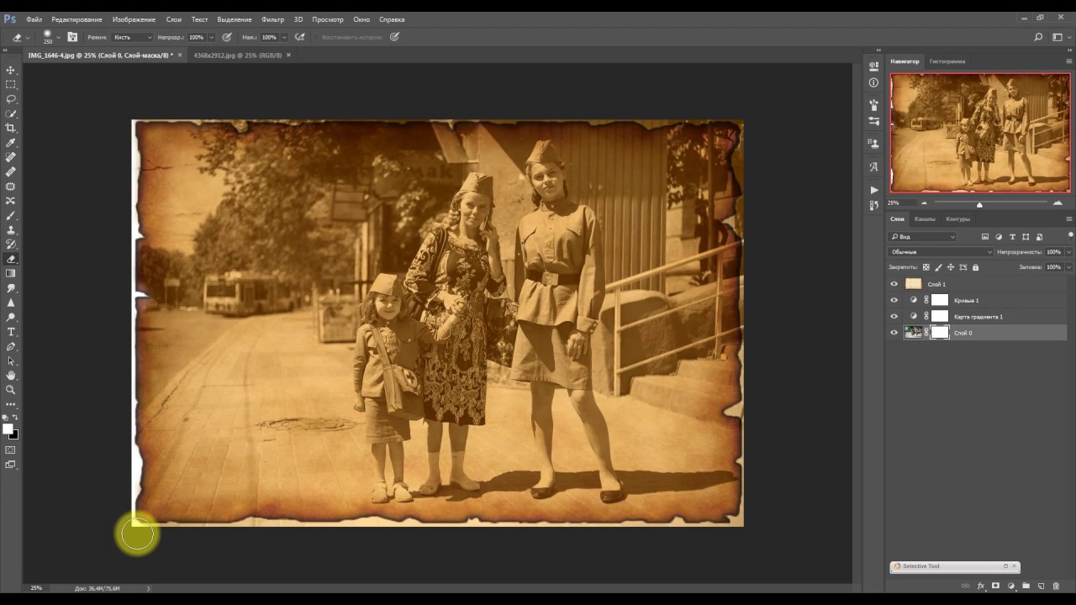This screenshot has width=1076, height=605.
Task: Select the Gradient tool
Action: 11,273
